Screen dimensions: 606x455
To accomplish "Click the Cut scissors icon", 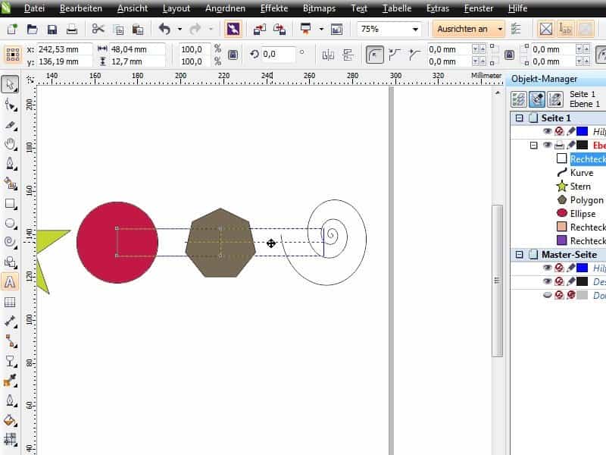I will [x=98, y=29].
